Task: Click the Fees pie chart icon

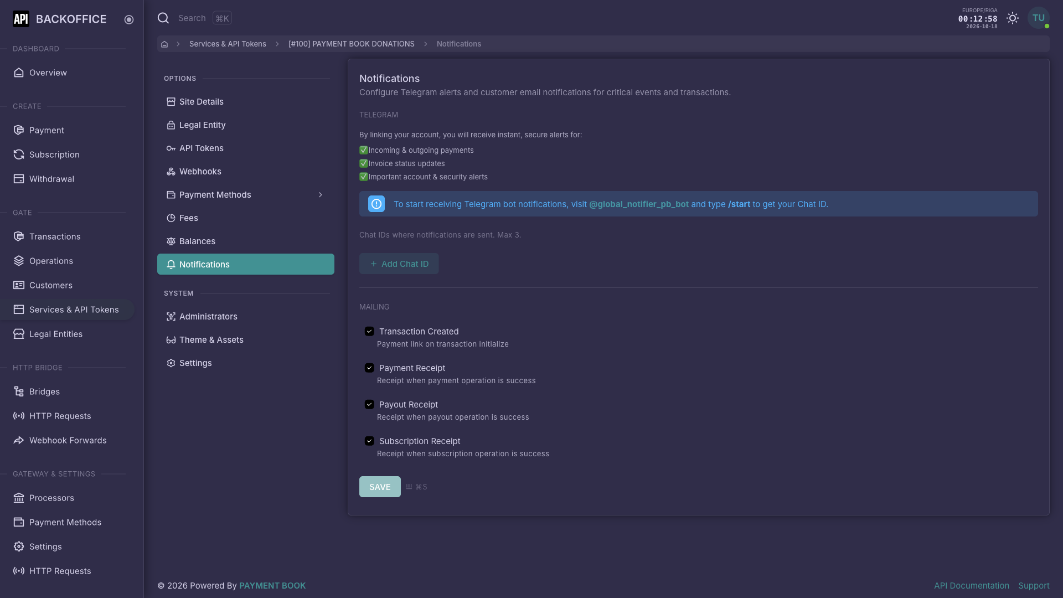Action: (171, 218)
